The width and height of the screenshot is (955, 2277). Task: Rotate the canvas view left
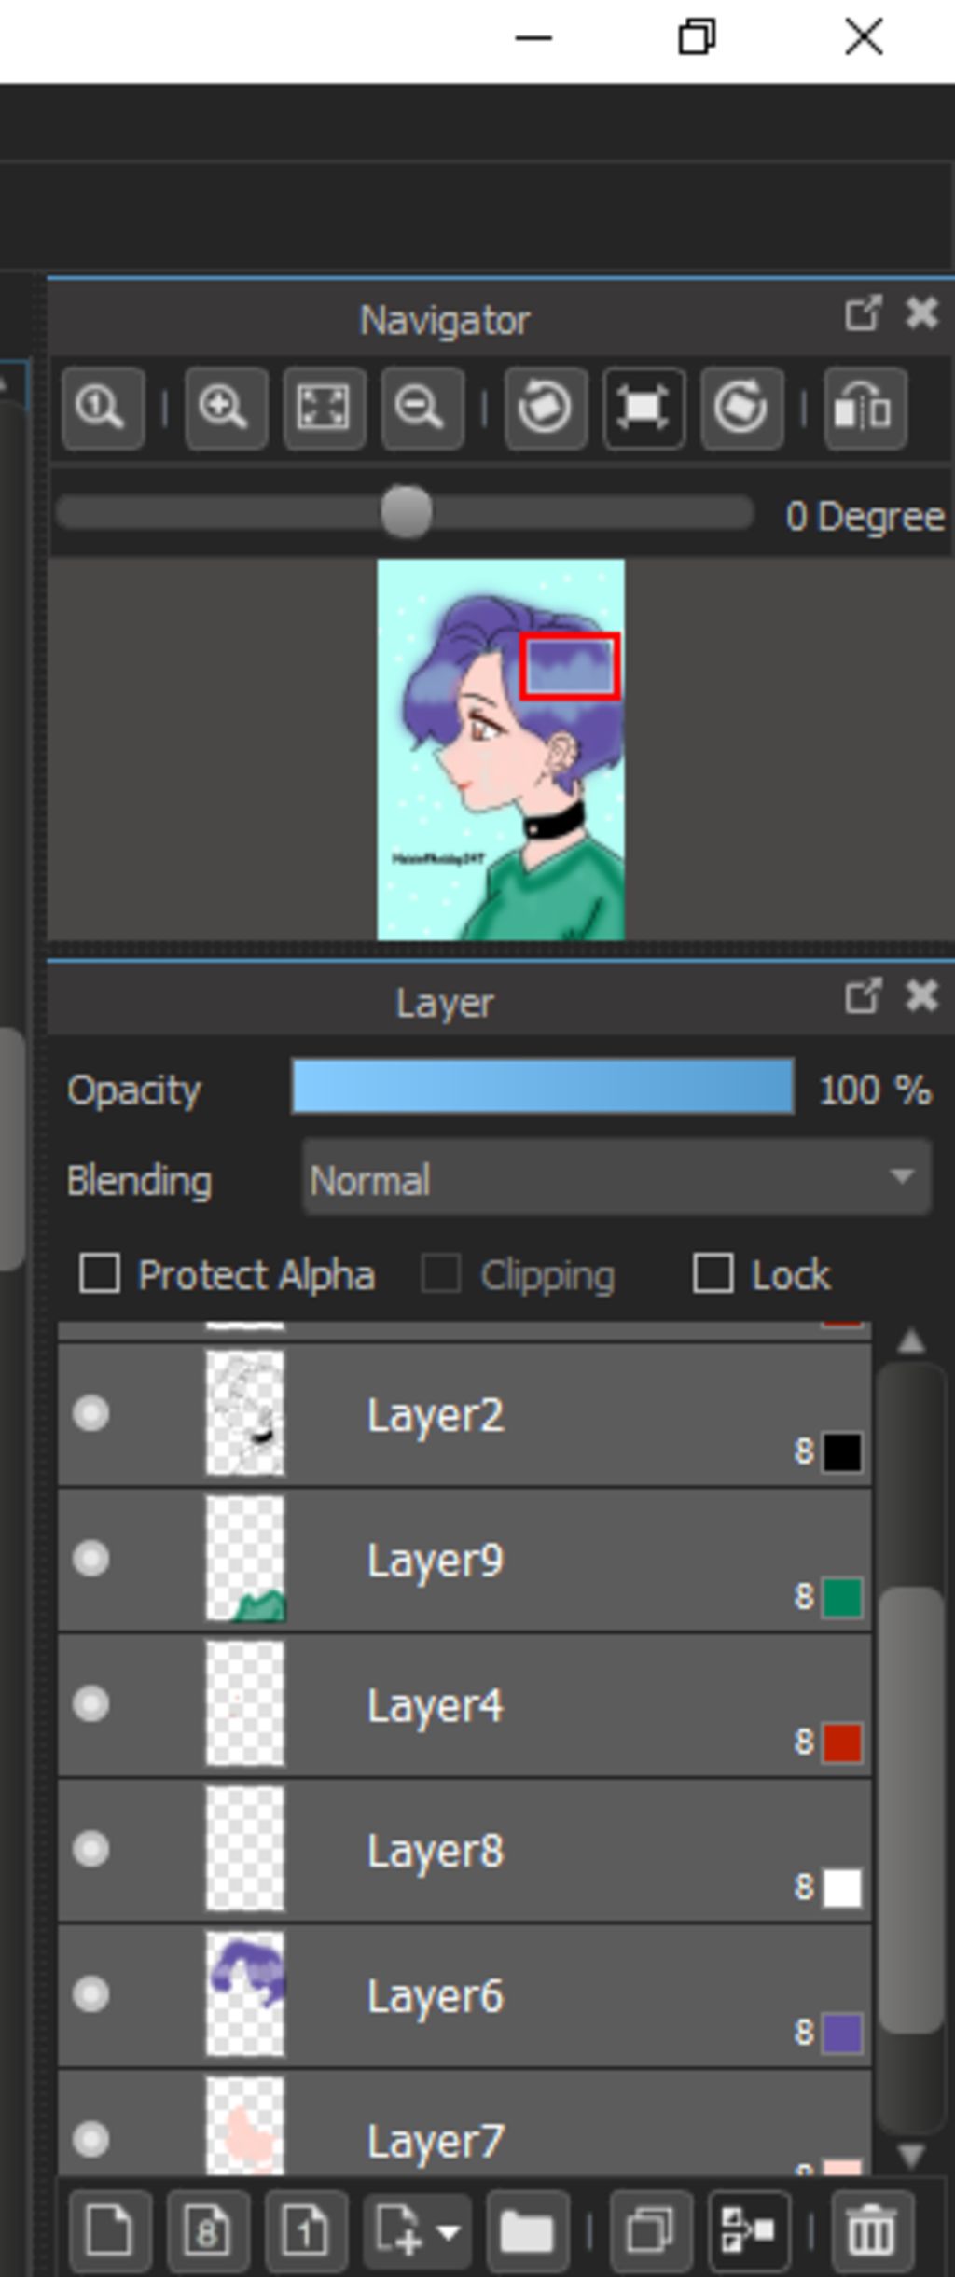coord(546,409)
